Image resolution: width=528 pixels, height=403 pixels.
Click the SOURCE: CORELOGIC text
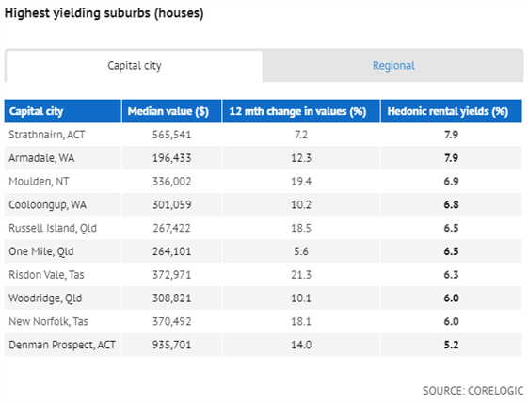pyautogui.click(x=472, y=391)
